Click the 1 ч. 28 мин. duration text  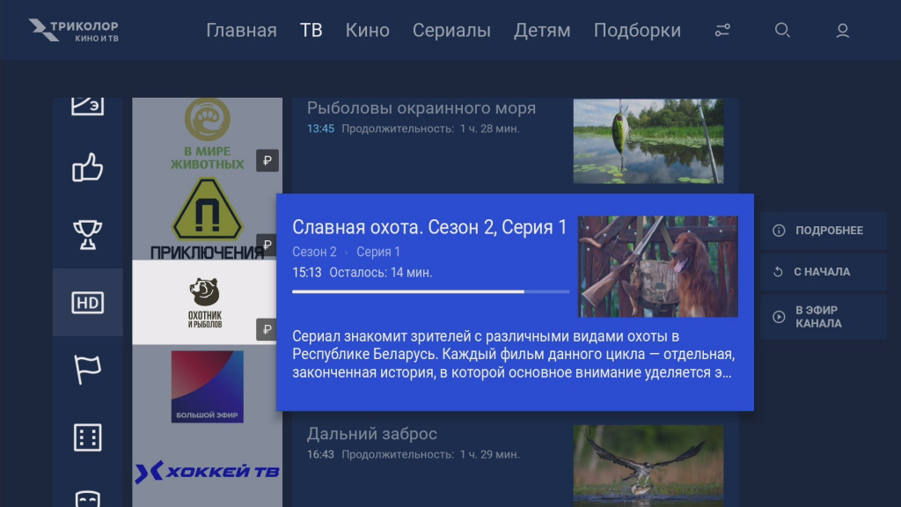point(489,129)
